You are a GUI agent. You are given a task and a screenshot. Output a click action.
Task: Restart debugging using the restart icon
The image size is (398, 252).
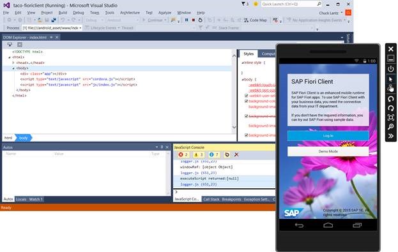pyautogui.click(x=200, y=20)
